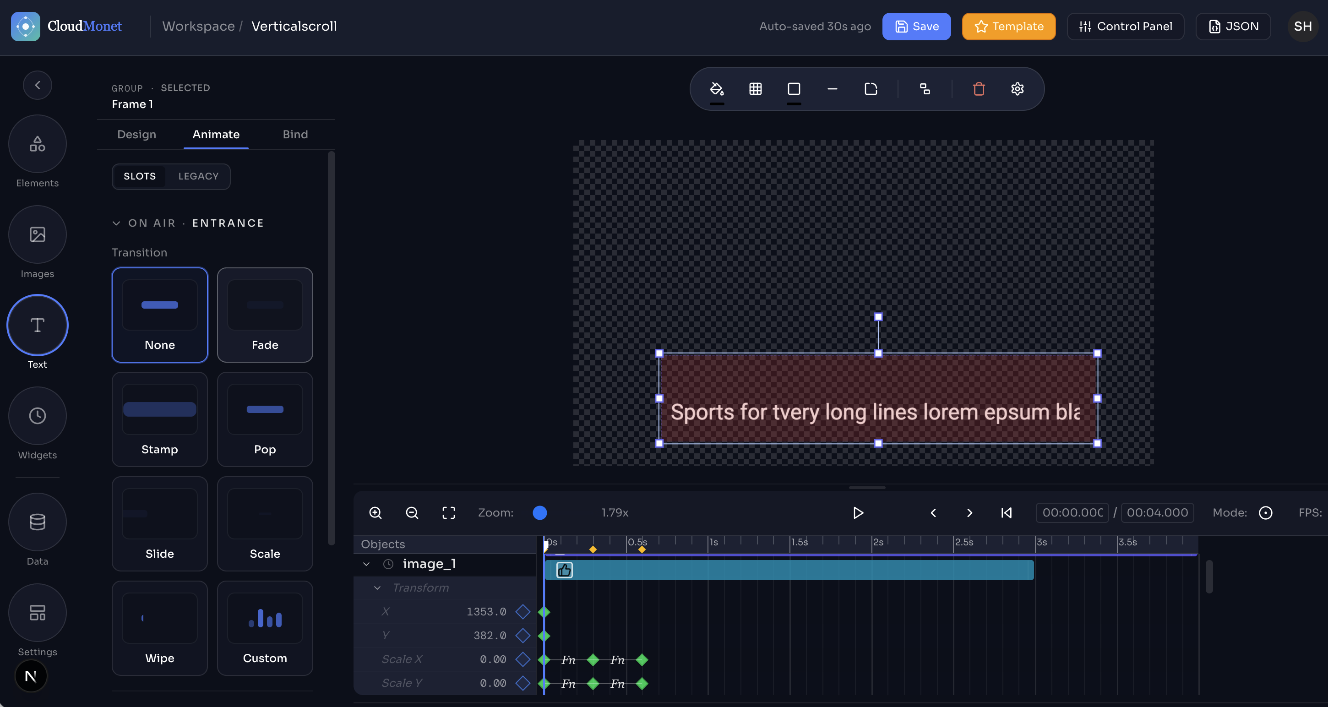Click the rounded corner icon in toolbar
This screenshot has width=1328, height=707.
pos(871,89)
